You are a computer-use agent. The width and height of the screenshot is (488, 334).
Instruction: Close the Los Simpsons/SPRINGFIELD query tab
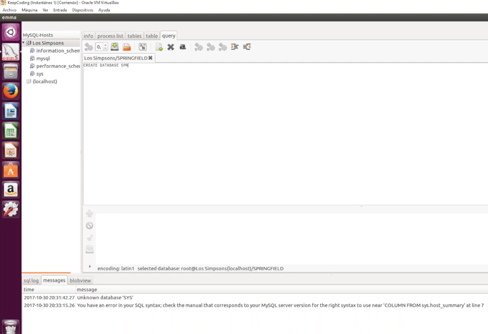pos(150,58)
